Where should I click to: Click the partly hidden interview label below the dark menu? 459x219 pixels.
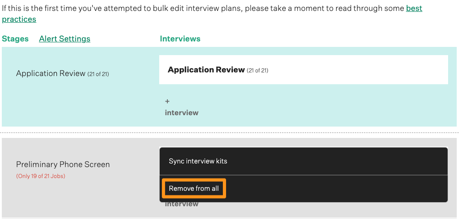[182, 204]
